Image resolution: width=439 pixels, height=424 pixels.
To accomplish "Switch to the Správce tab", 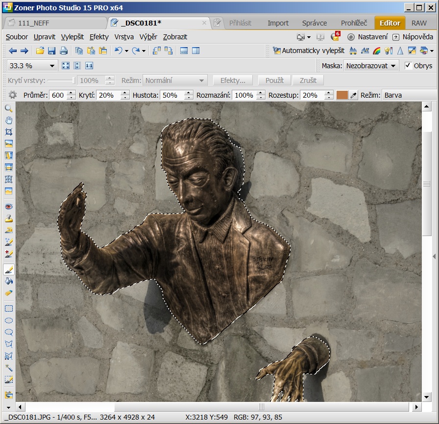I will [315, 23].
